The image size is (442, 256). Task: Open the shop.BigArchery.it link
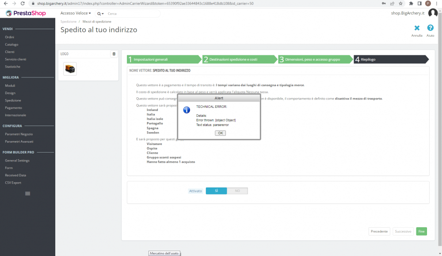coord(408,13)
